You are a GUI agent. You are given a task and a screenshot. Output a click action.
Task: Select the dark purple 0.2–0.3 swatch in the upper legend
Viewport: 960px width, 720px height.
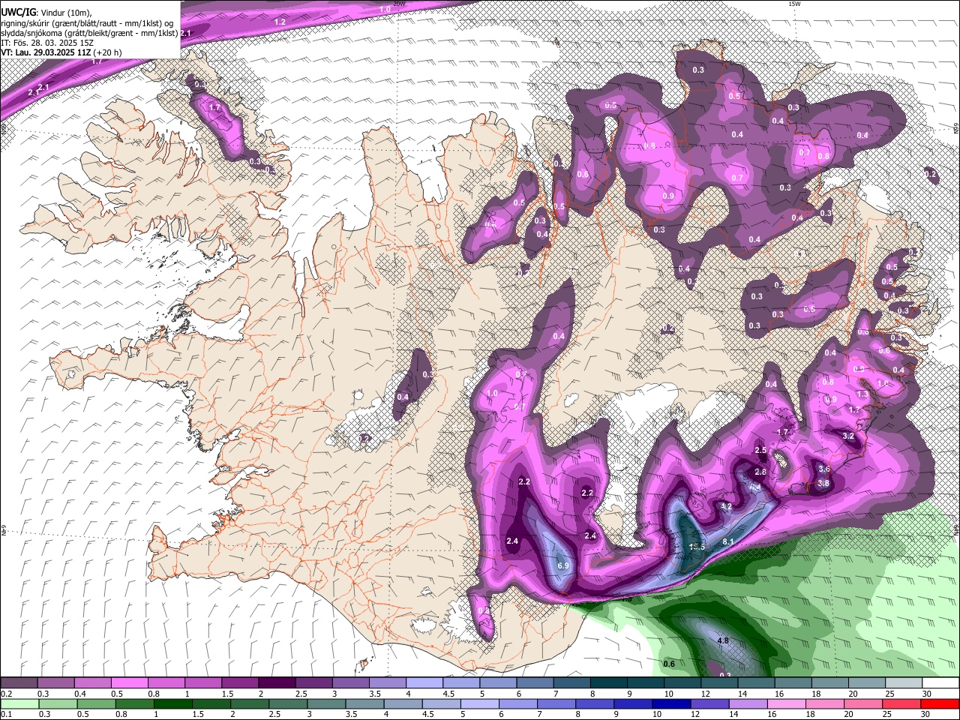(19, 682)
